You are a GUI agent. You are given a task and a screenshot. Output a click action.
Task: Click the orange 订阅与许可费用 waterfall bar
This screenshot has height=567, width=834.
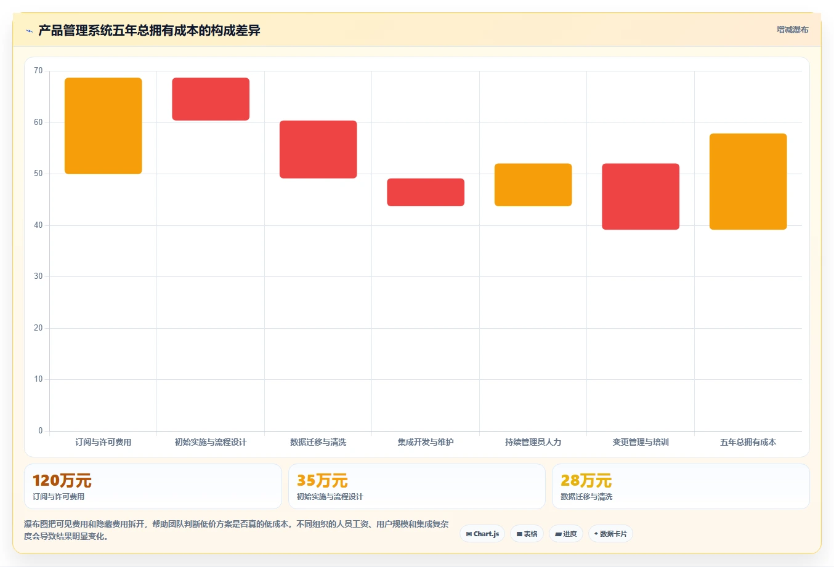click(103, 126)
